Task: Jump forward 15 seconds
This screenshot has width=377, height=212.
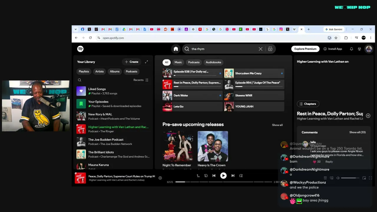Action: [x=241, y=176]
